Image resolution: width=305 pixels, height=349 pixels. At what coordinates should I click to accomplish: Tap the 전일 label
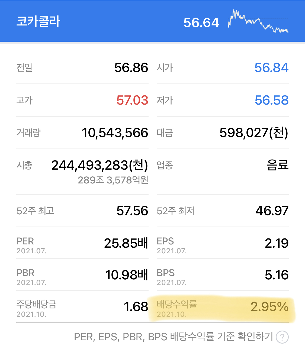click(24, 68)
